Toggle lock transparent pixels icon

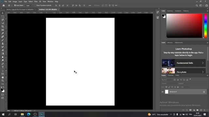pos(166,87)
